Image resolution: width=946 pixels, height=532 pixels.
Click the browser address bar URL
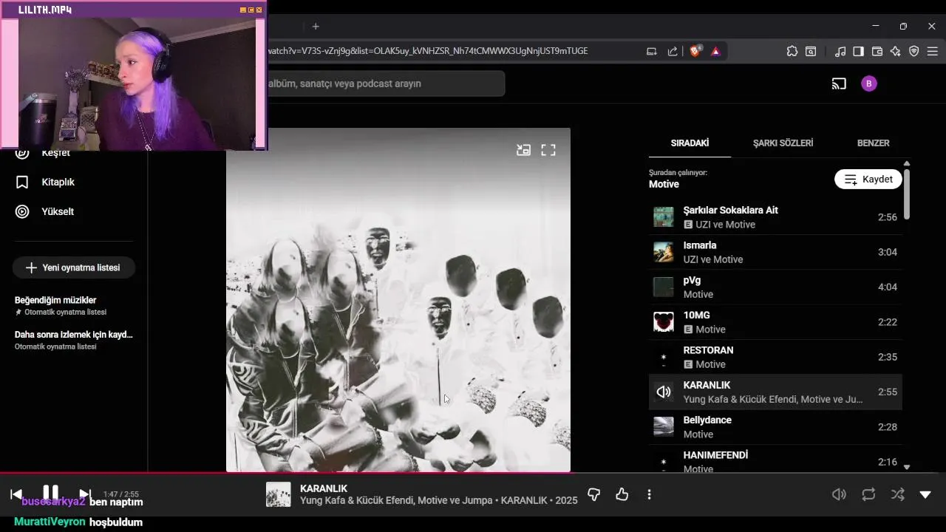[429, 51]
